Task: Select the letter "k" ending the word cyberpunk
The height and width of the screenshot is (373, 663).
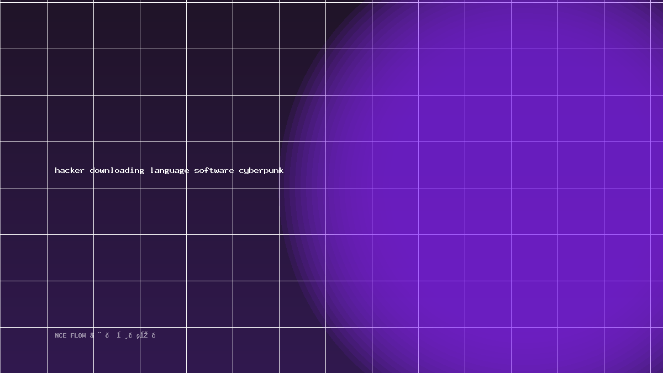Action: point(281,170)
